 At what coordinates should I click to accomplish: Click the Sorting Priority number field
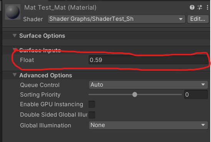click(196, 95)
